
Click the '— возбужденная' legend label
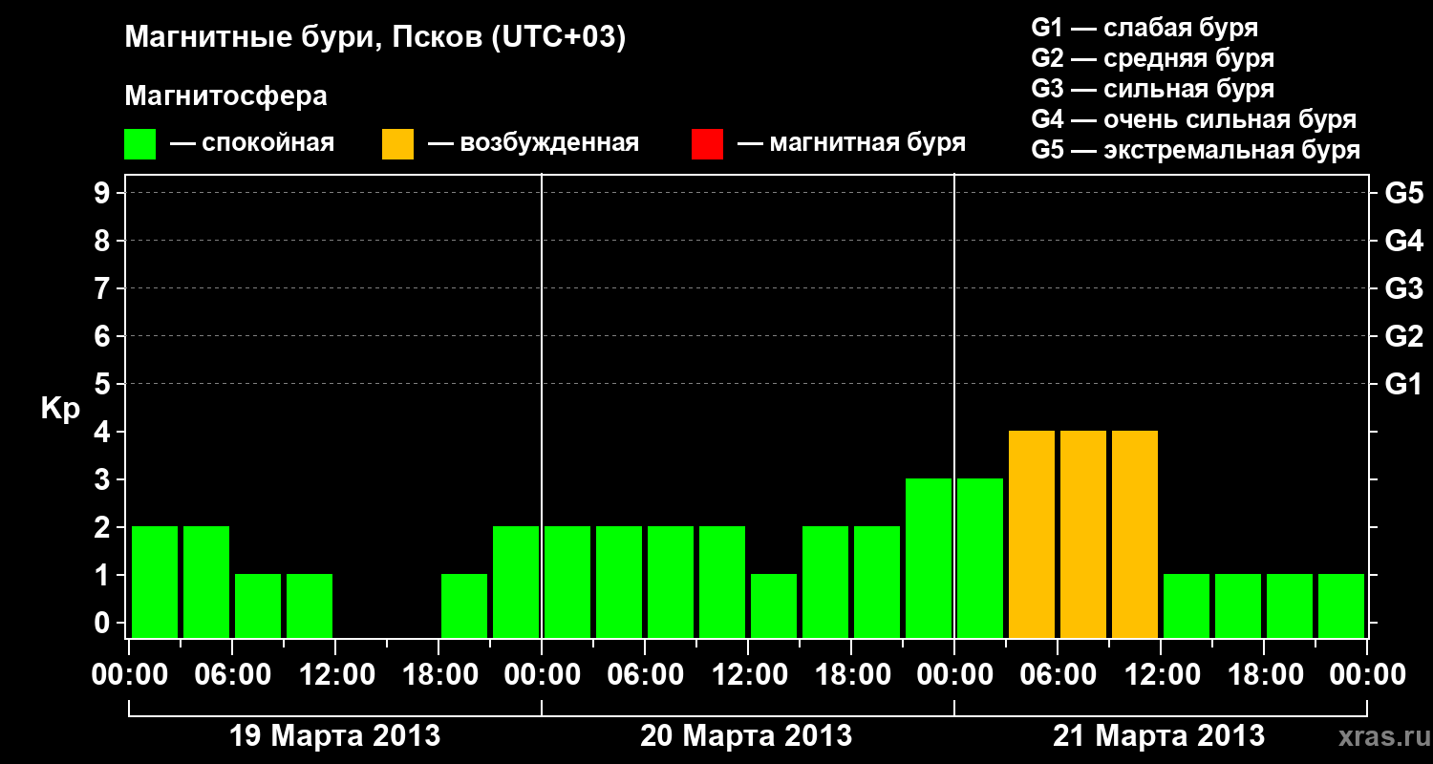point(533,144)
